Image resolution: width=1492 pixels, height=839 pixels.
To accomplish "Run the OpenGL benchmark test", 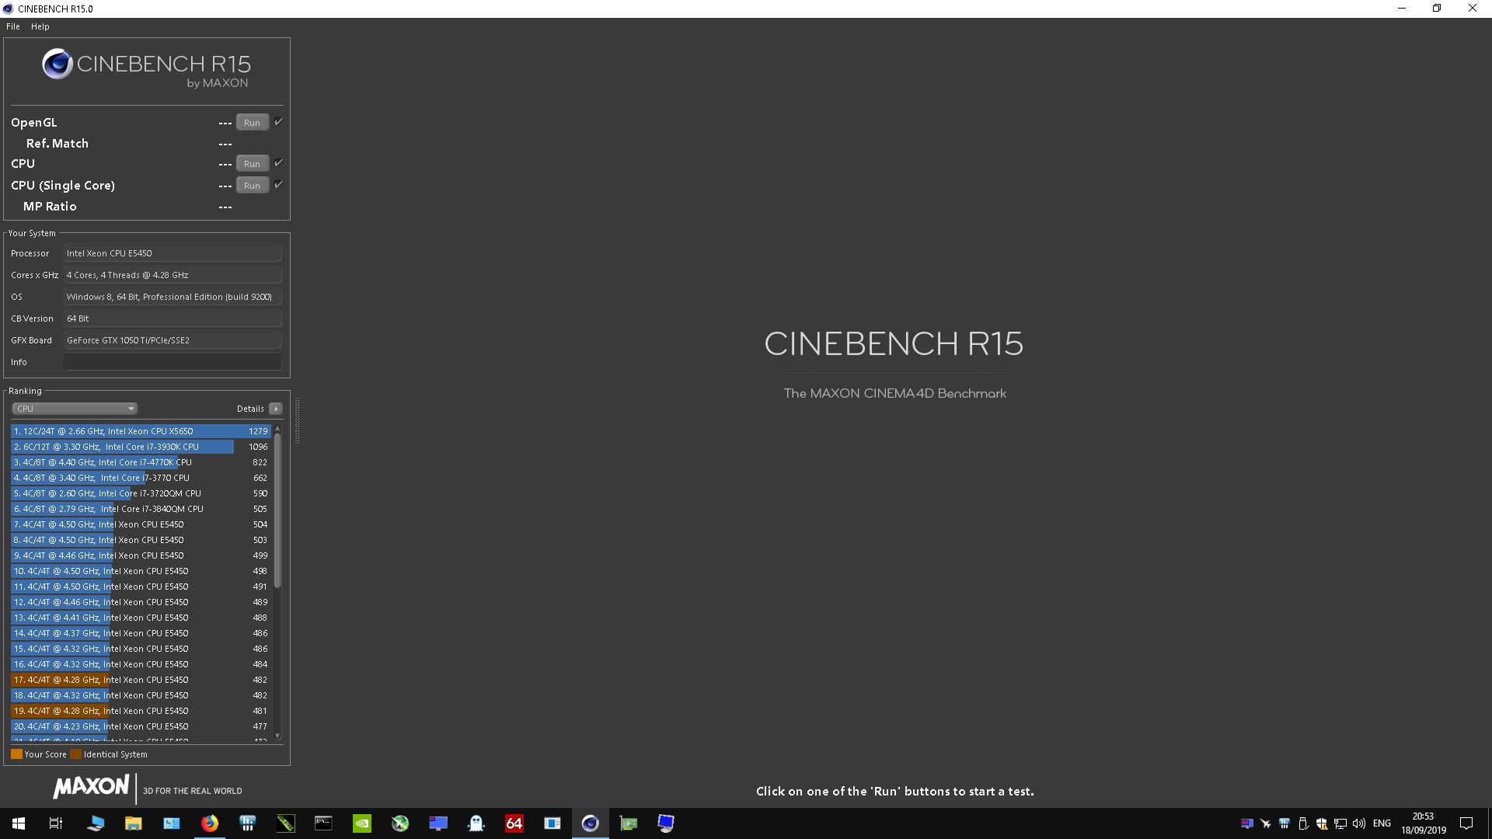I will 251,122.
